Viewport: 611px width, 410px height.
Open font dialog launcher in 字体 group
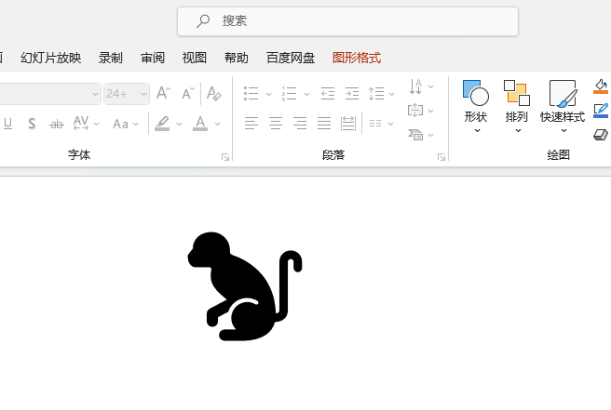click(x=225, y=157)
